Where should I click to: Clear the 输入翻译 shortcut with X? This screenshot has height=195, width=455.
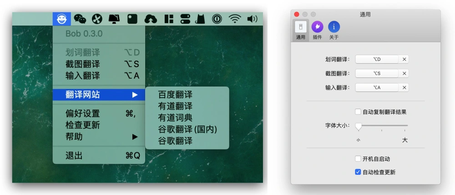(404, 87)
